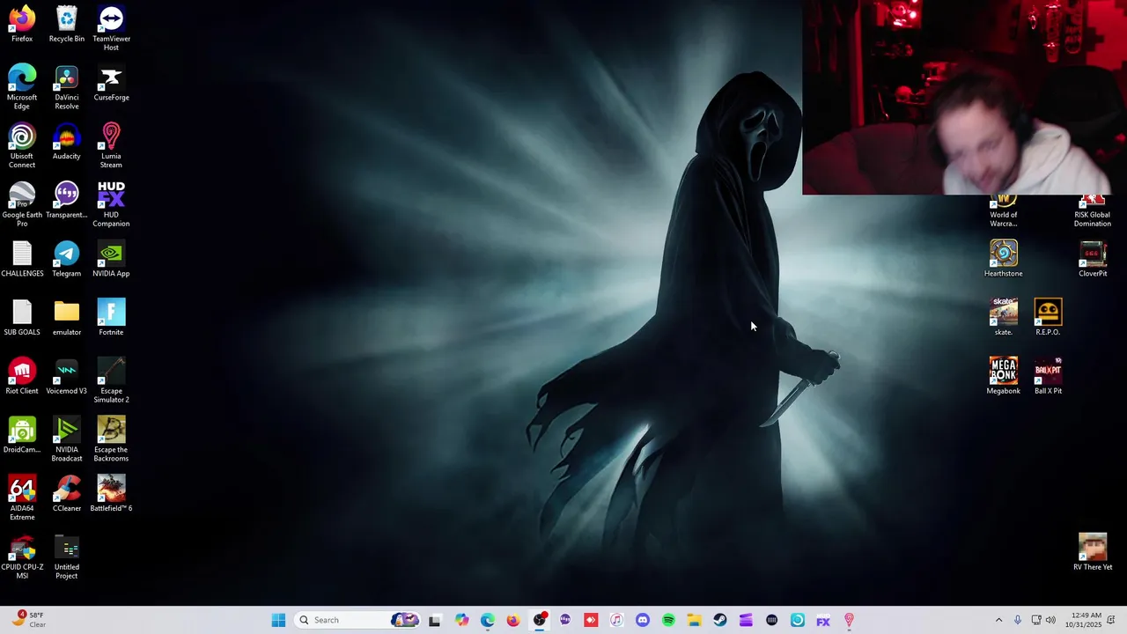This screenshot has height=634, width=1127.
Task: Select the Fortnite desktop shortcut
Action: click(x=111, y=318)
